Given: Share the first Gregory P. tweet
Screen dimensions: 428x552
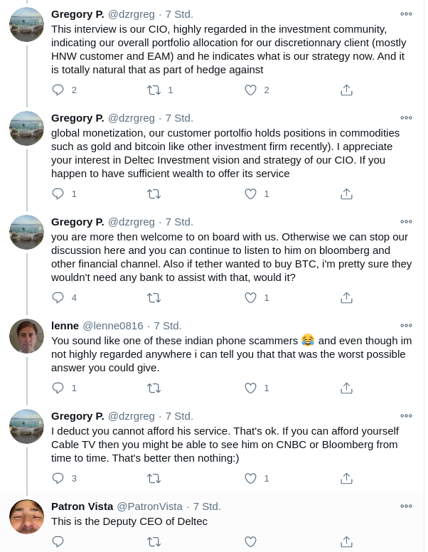Looking at the screenshot, I should [346, 90].
